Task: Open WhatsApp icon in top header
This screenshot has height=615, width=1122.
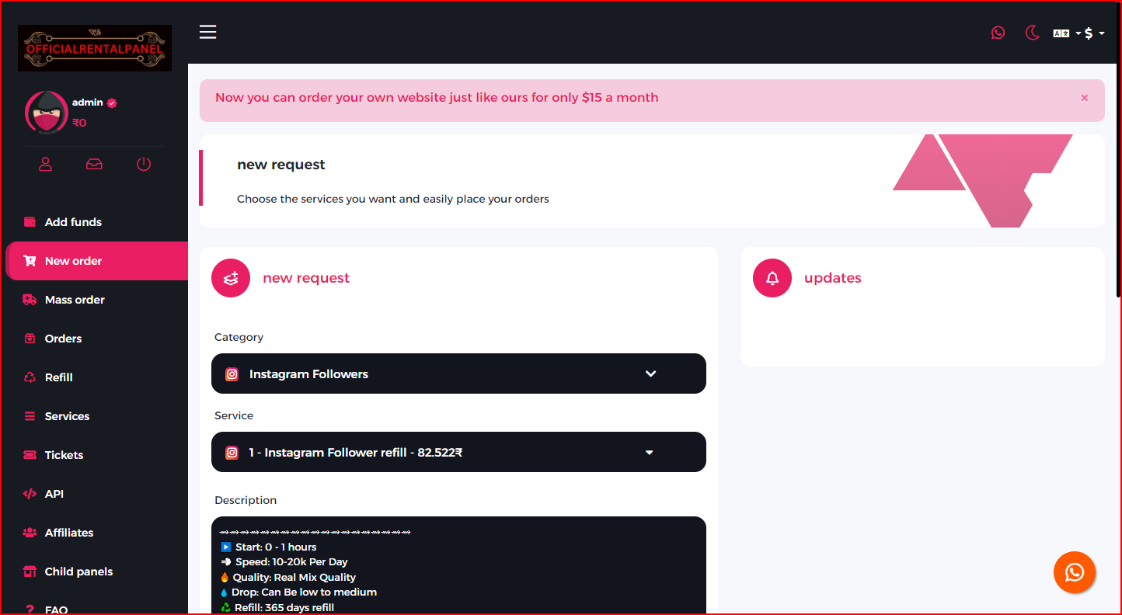Action: (x=998, y=33)
